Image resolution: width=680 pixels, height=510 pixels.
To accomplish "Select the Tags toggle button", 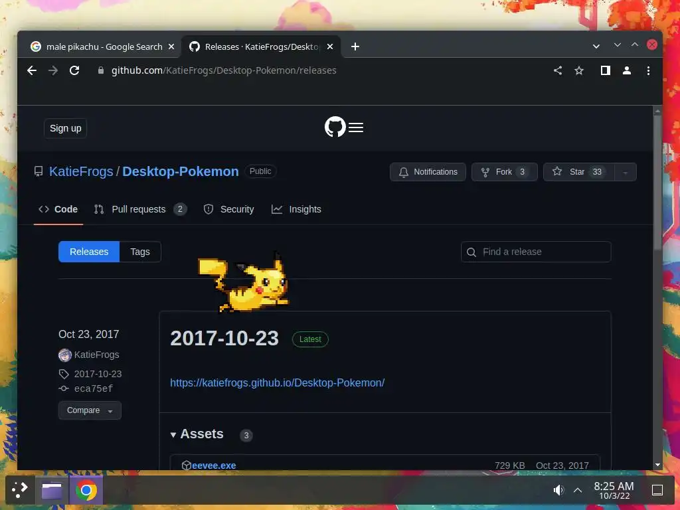I will click(140, 252).
